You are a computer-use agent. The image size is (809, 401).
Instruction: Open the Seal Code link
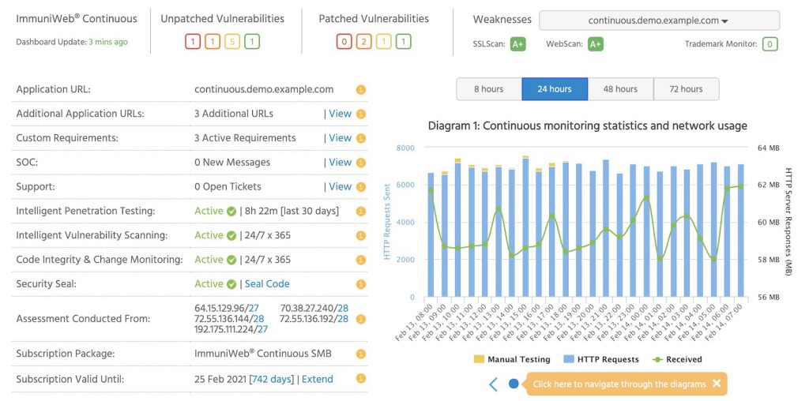pos(267,284)
